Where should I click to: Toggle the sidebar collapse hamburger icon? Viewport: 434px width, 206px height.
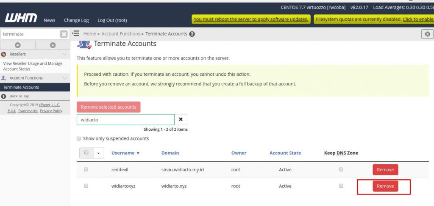click(x=75, y=33)
